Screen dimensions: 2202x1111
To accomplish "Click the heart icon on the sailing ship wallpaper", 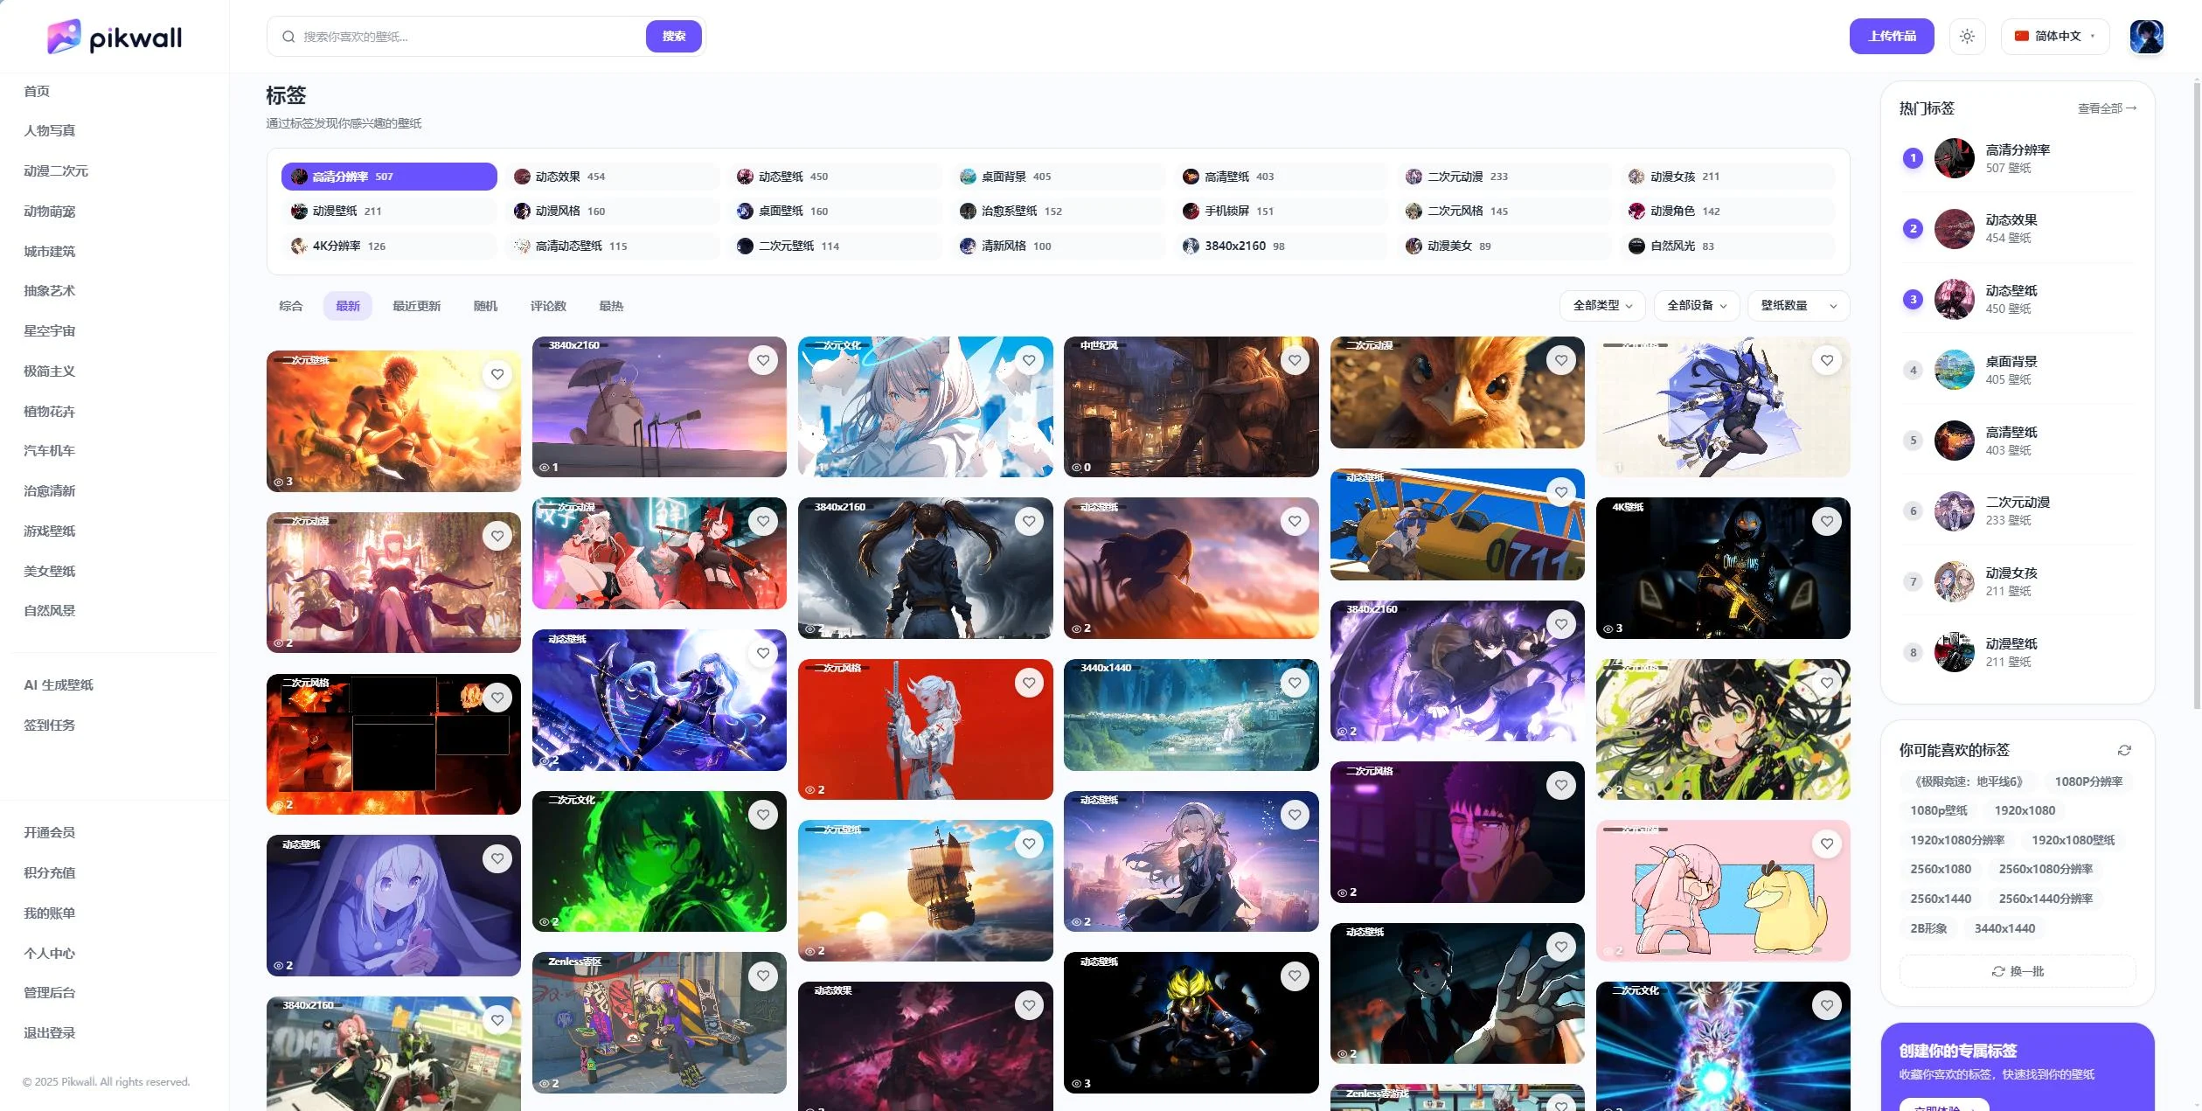I will pyautogui.click(x=1029, y=844).
